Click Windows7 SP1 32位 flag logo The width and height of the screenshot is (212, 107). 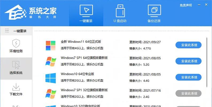51,94
